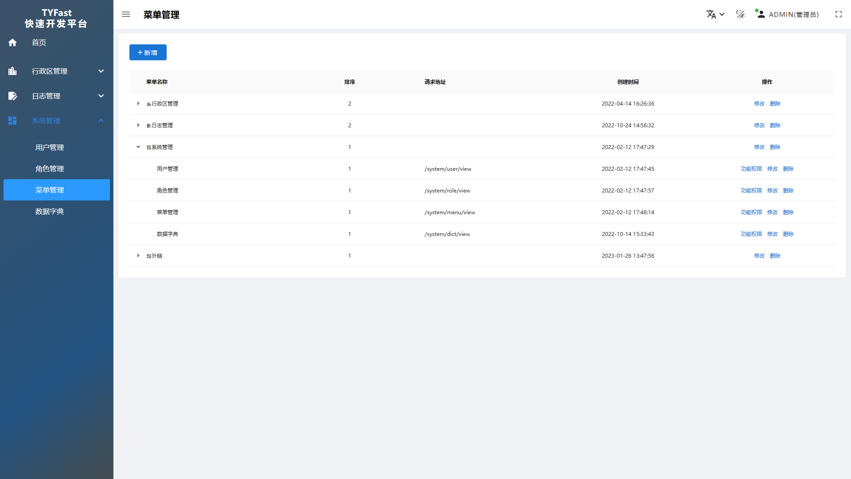
Task: Open 功能权限 for 用户管理 row
Action: 751,169
